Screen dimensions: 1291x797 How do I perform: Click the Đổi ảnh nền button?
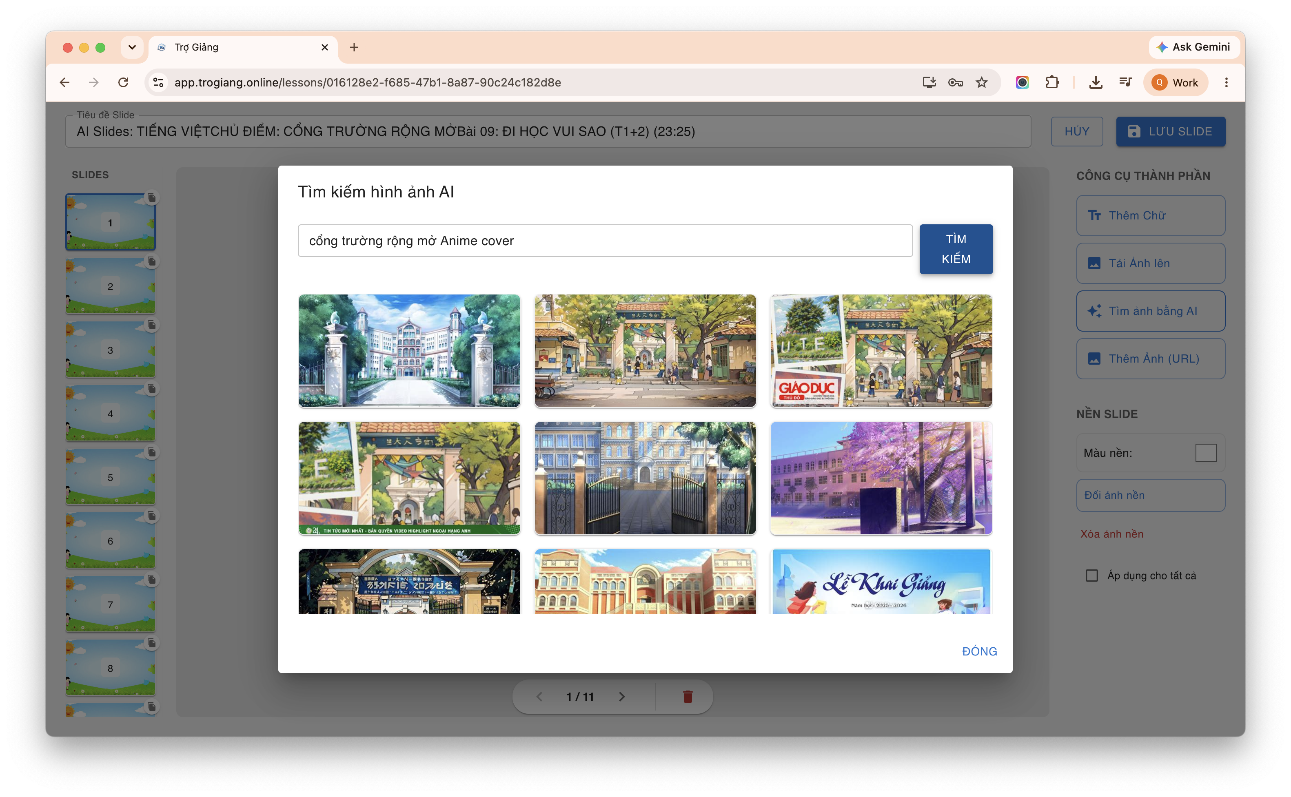pyautogui.click(x=1150, y=496)
